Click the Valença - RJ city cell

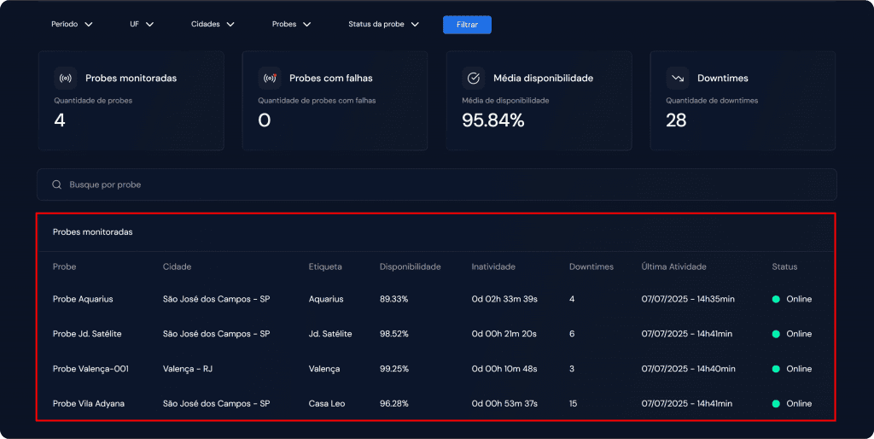pyautogui.click(x=188, y=369)
